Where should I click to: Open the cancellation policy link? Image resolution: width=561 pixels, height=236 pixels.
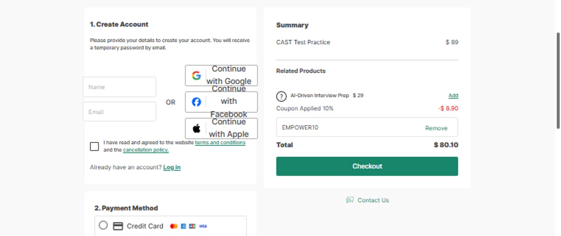[x=146, y=150]
